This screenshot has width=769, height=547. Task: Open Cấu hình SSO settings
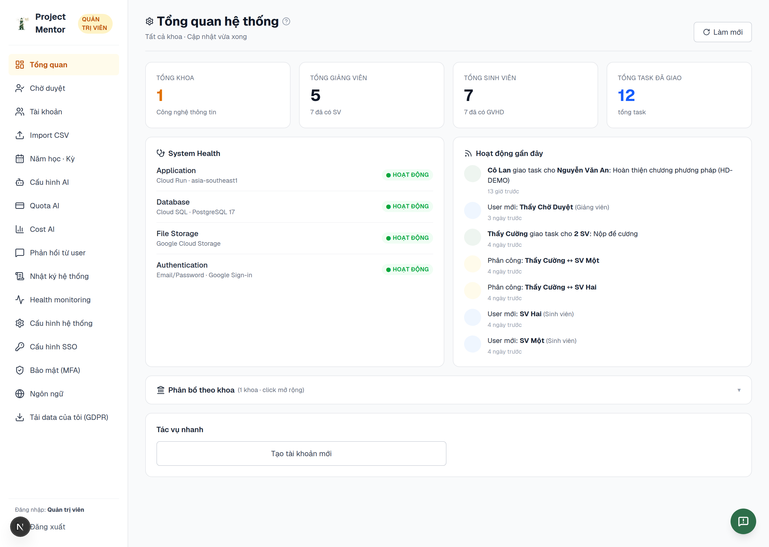tap(64, 347)
